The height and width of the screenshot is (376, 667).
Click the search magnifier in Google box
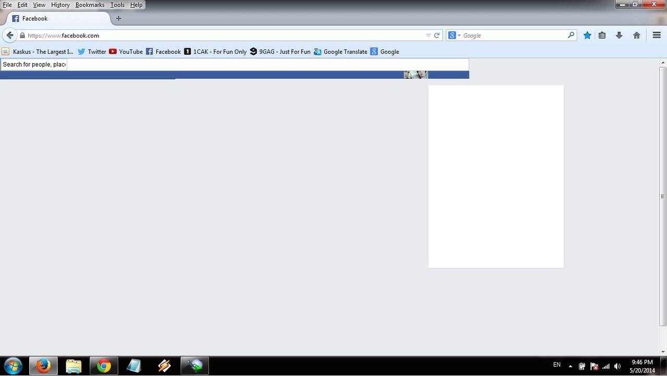pos(571,35)
